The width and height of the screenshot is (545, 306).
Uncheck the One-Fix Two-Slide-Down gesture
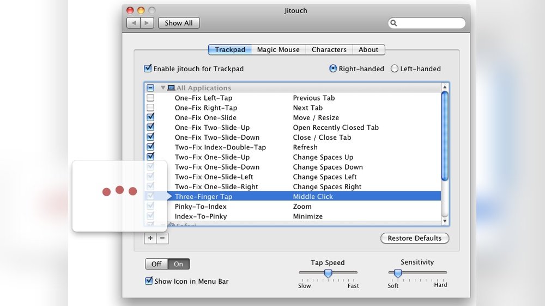150,137
